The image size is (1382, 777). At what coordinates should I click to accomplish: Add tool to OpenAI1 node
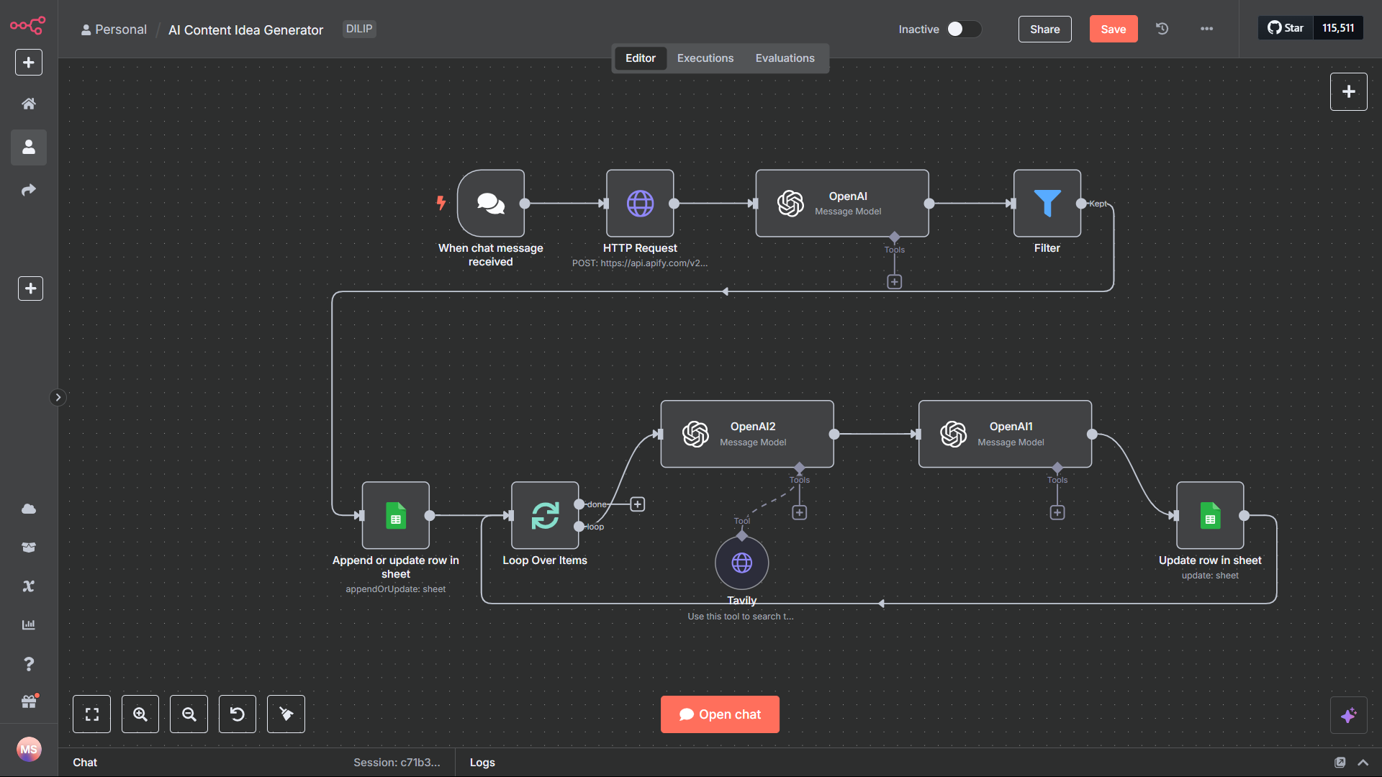click(1057, 512)
